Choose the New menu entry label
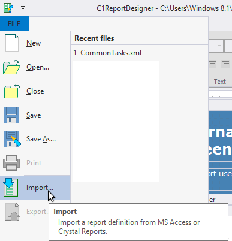 click(34, 43)
